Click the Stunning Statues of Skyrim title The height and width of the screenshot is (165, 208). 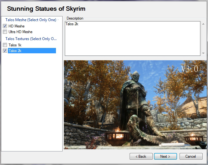[x=46, y=9]
